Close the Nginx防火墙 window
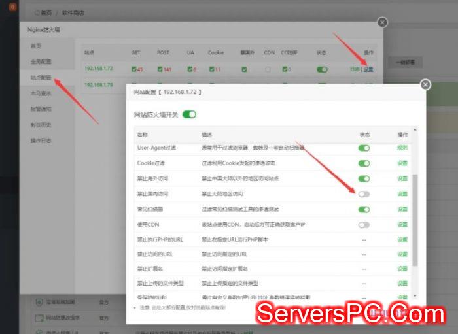This screenshot has height=334, width=458. click(x=383, y=22)
